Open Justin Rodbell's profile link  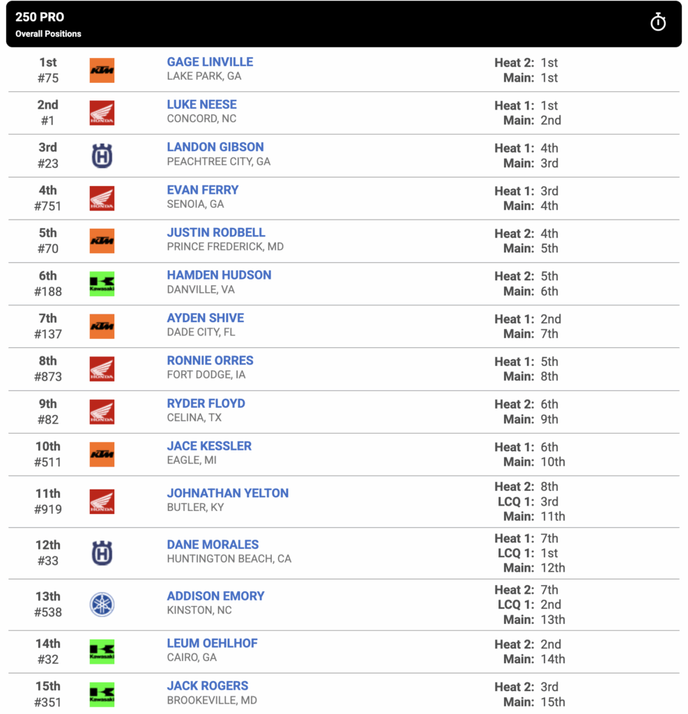tap(216, 233)
